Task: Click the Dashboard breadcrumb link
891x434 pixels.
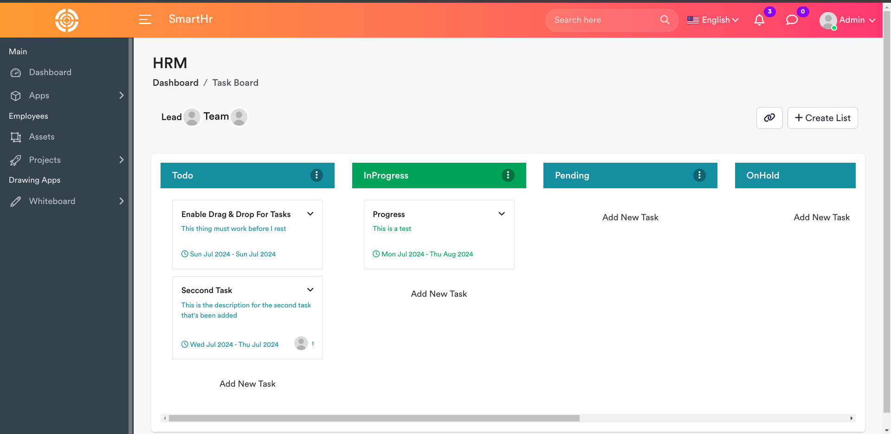Action: [x=175, y=83]
